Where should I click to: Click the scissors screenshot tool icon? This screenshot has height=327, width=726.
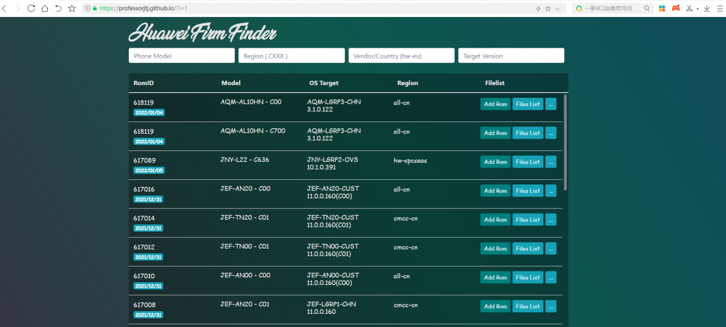[x=690, y=9]
